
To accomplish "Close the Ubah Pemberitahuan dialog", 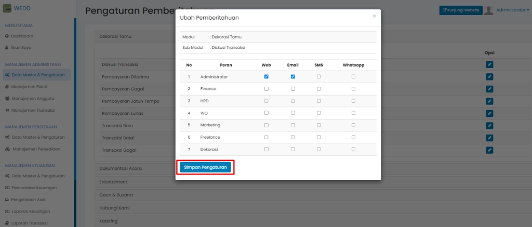I will click(x=374, y=16).
